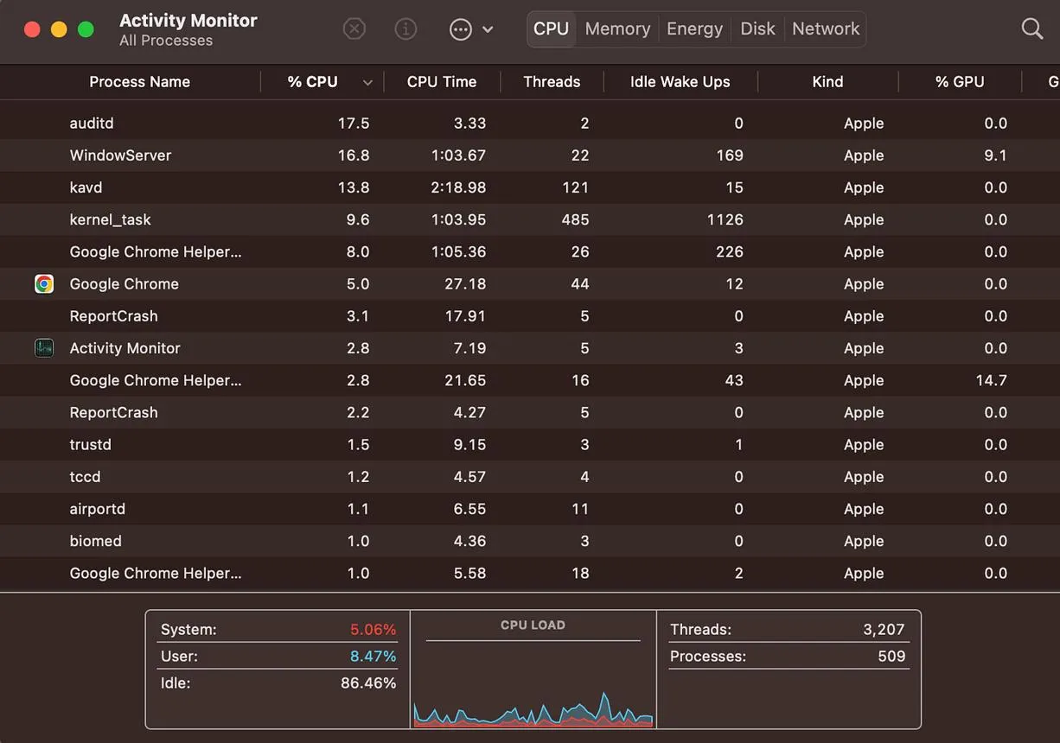Switch to the Energy tab
Viewport: 1060px width, 743px height.
click(x=694, y=29)
